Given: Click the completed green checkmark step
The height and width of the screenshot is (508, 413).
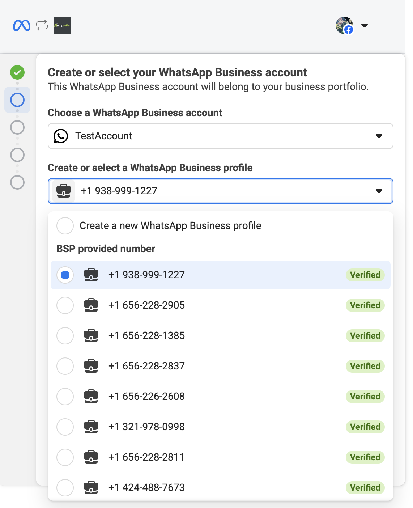Looking at the screenshot, I should point(17,72).
